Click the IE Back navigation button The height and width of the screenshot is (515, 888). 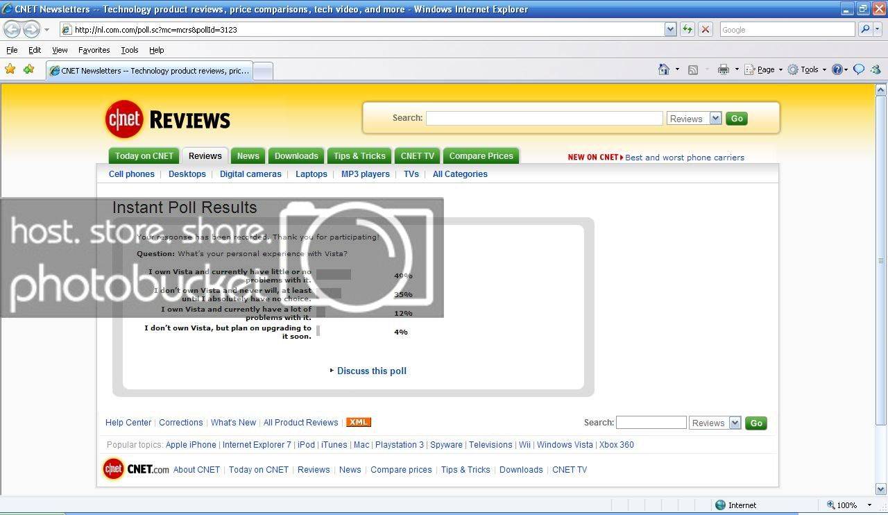[12, 29]
